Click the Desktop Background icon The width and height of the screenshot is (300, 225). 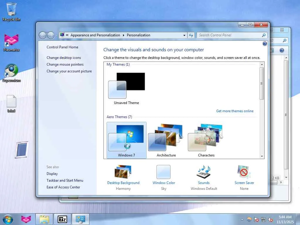click(x=123, y=172)
